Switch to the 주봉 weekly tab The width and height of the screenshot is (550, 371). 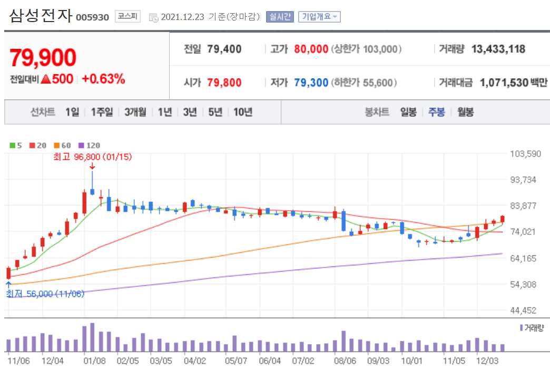click(x=437, y=112)
